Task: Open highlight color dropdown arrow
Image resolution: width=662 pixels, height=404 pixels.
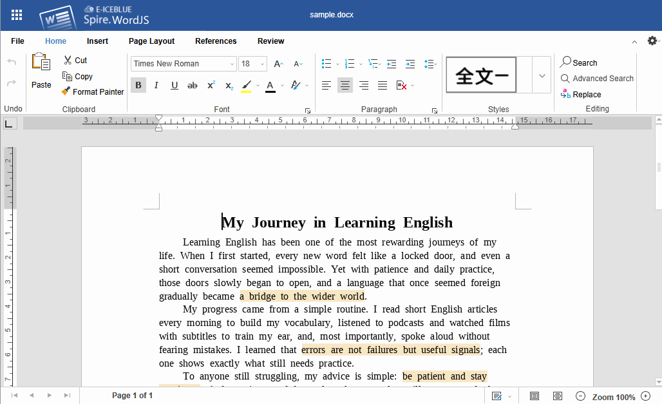Action: tap(258, 86)
